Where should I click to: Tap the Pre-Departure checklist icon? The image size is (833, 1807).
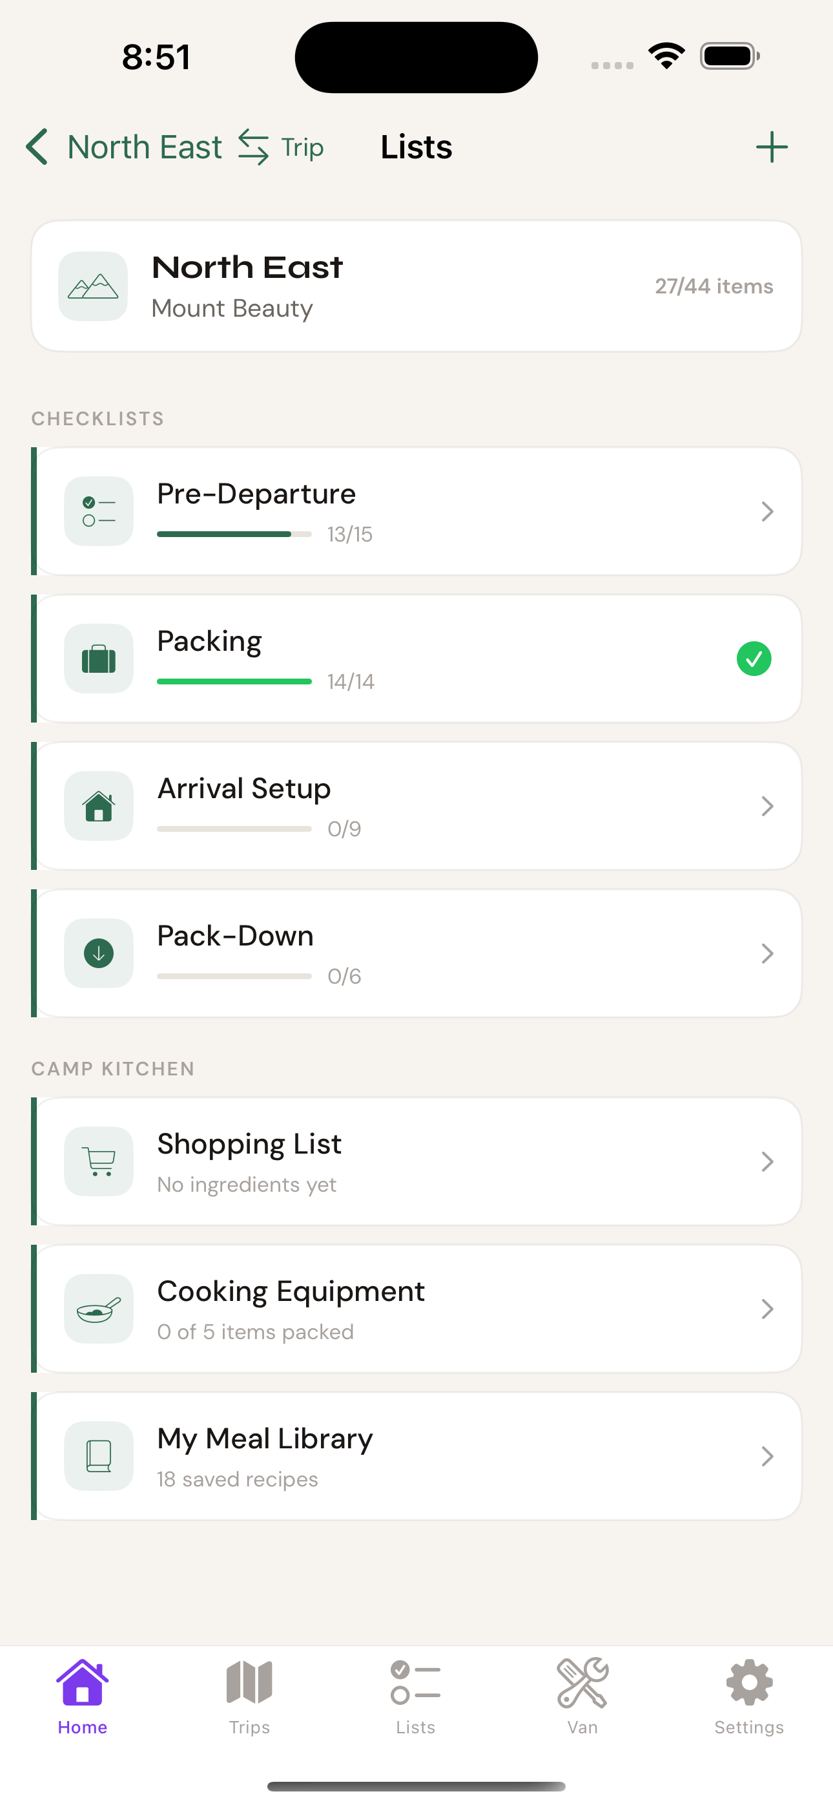(x=99, y=511)
